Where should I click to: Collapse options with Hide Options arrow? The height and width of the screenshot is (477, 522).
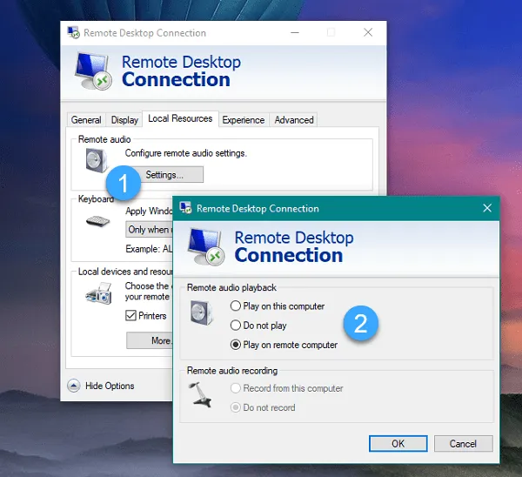click(74, 386)
